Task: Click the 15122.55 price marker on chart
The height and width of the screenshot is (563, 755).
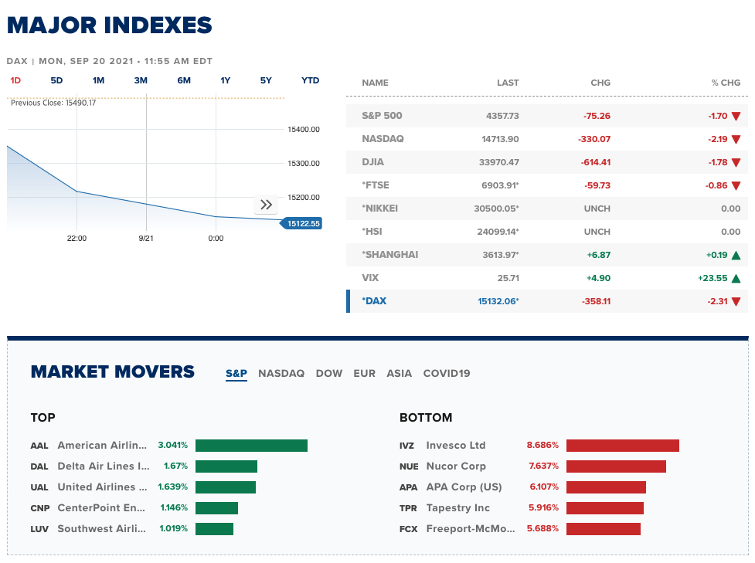Action: click(x=301, y=223)
